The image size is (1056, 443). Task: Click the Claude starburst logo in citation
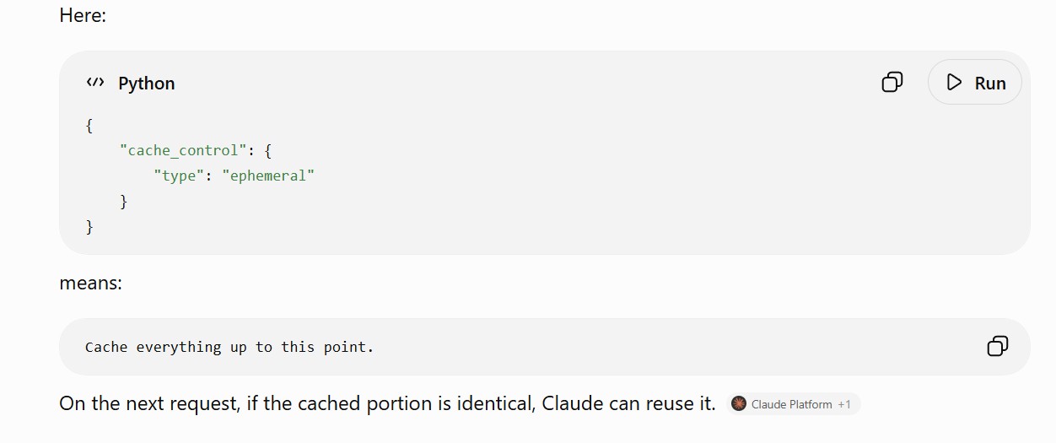point(739,404)
